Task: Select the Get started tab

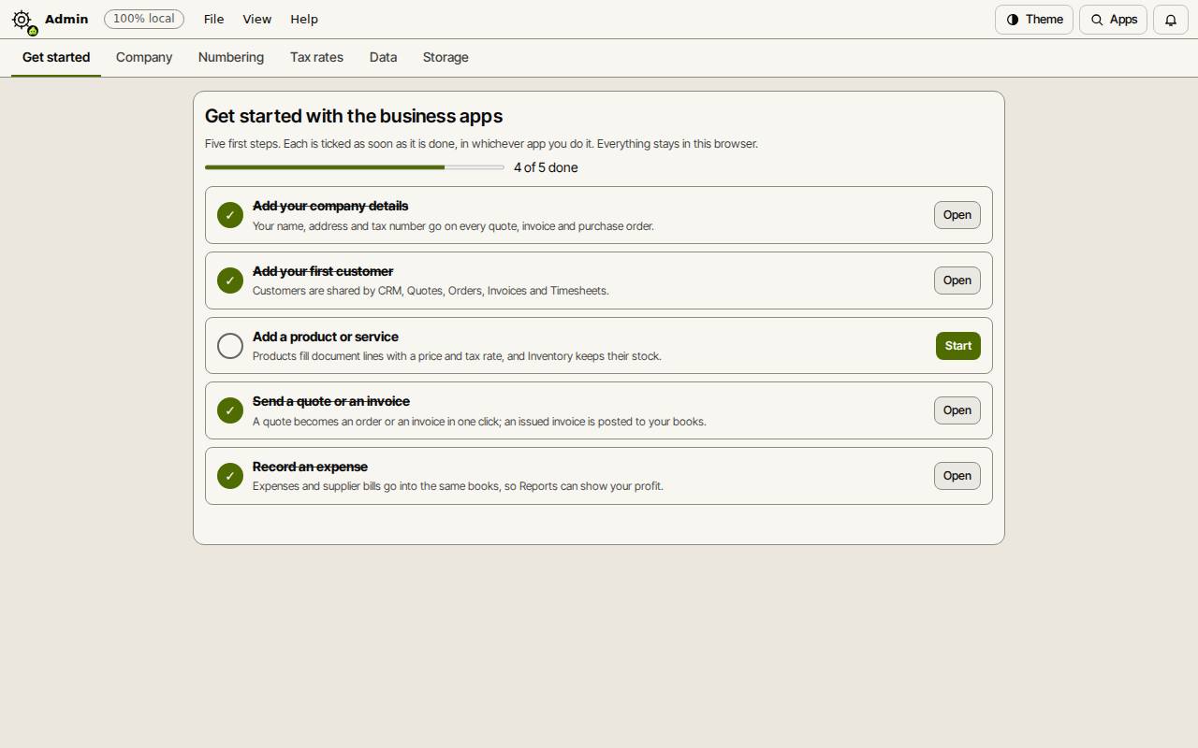Action: [56, 58]
